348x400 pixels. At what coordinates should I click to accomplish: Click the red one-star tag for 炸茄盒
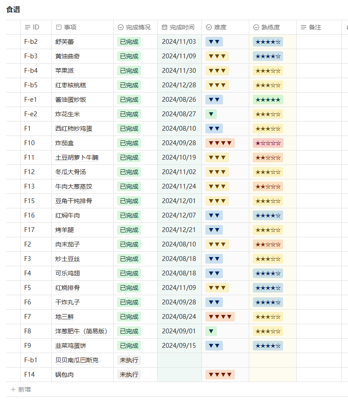click(x=268, y=143)
